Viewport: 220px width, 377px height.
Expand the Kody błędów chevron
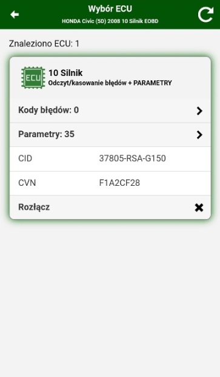(199, 111)
